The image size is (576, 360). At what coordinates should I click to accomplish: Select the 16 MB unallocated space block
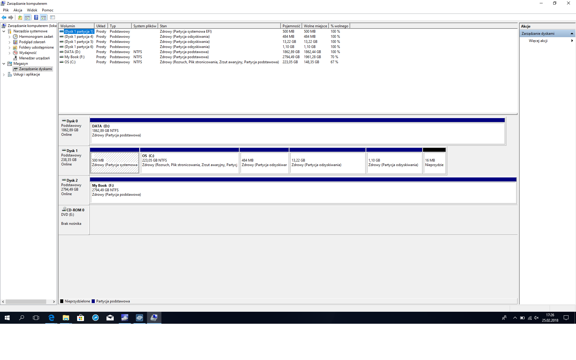434,161
